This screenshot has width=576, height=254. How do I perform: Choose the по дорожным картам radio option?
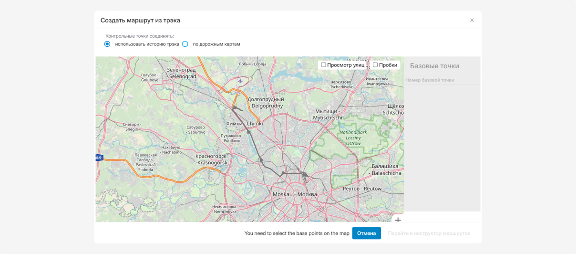185,44
